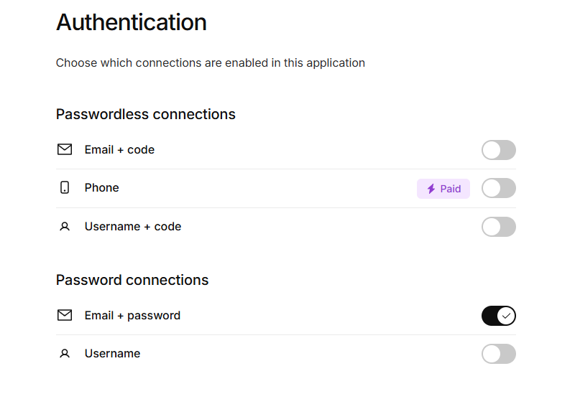Click the Username + code label
Viewport: 575px width, 394px height.
[132, 226]
